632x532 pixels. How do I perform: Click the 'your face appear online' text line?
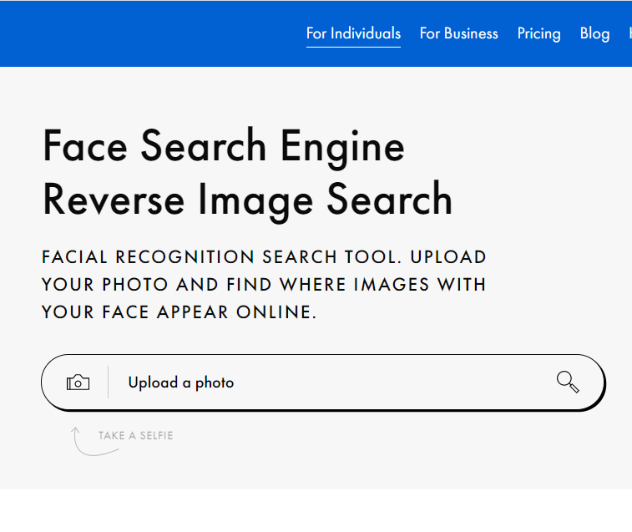tap(179, 313)
